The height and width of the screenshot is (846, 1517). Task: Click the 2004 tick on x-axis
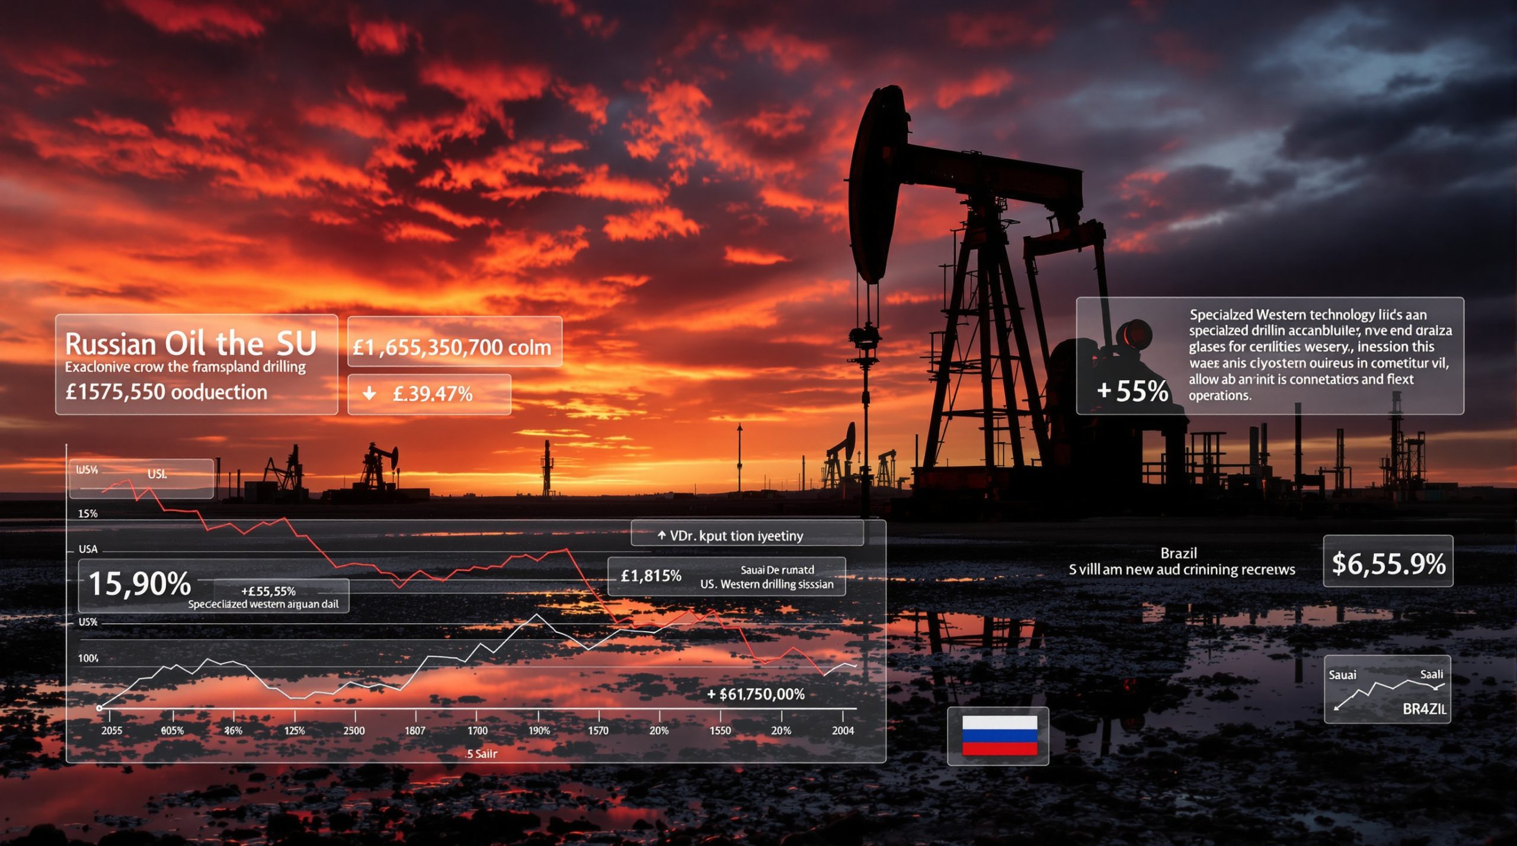843,731
